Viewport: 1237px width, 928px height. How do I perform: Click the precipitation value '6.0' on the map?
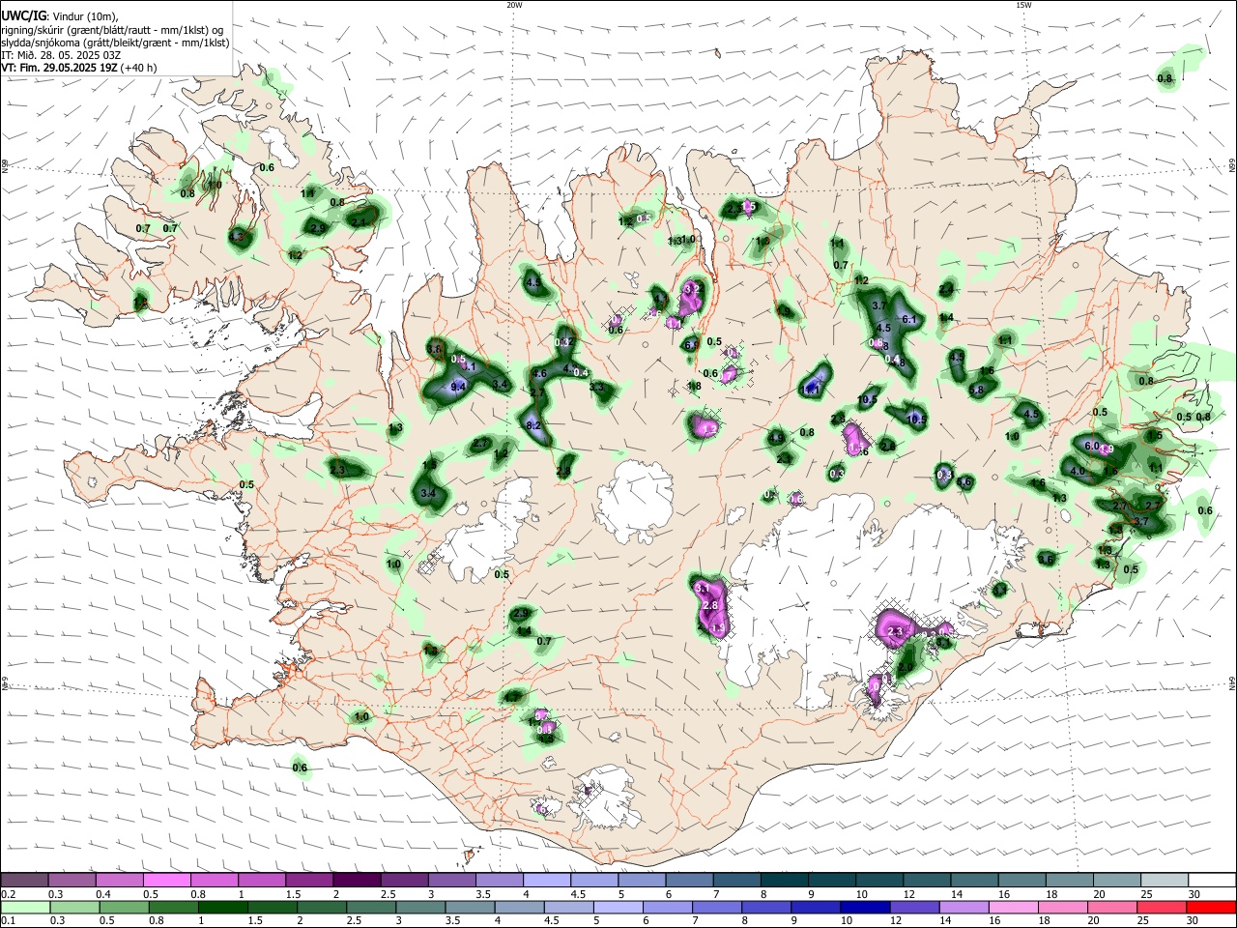click(1092, 446)
